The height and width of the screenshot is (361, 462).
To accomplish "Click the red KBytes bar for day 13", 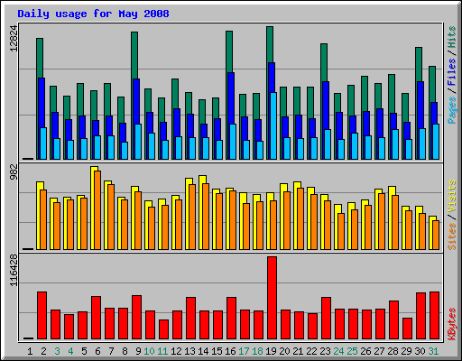I will (190, 319).
